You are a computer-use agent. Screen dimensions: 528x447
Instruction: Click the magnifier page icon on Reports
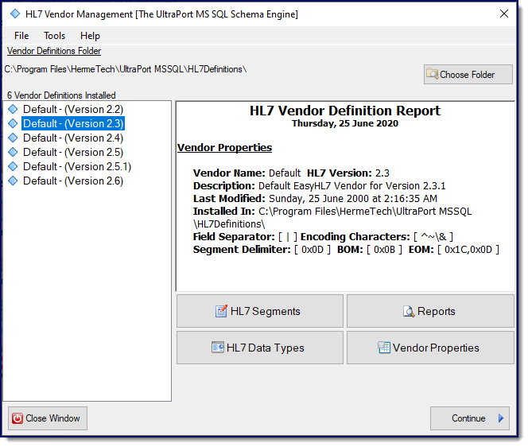[409, 311]
